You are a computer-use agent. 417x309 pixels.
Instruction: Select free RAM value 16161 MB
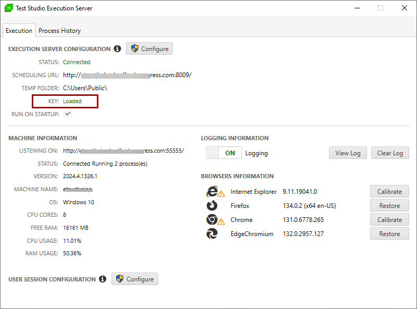(75, 228)
